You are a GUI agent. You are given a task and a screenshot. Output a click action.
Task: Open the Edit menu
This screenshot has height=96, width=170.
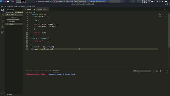[x=5, y=6]
